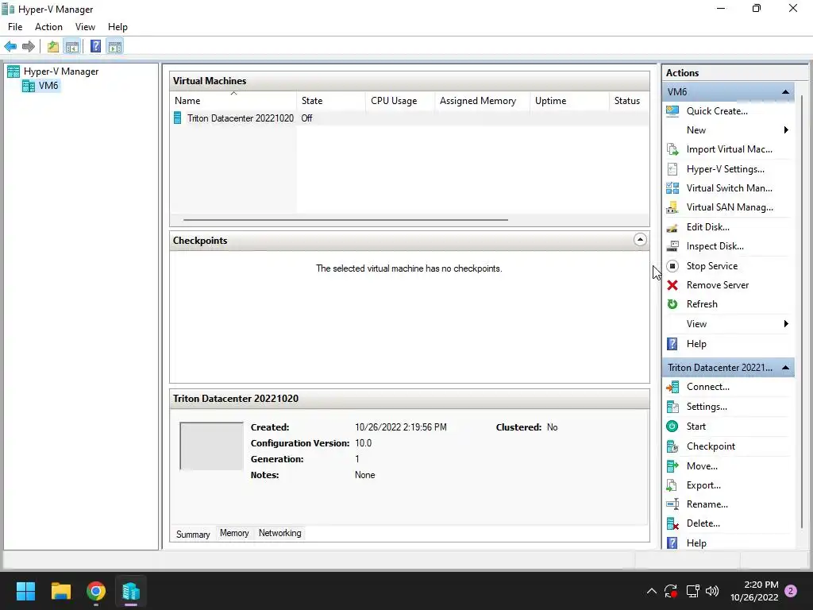
Task: Open Triton Datacenter VM Settings
Action: click(706, 407)
